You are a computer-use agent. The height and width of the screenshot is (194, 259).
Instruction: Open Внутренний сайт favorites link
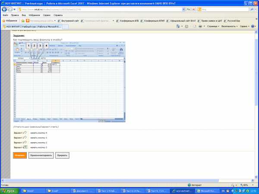click(x=68, y=21)
